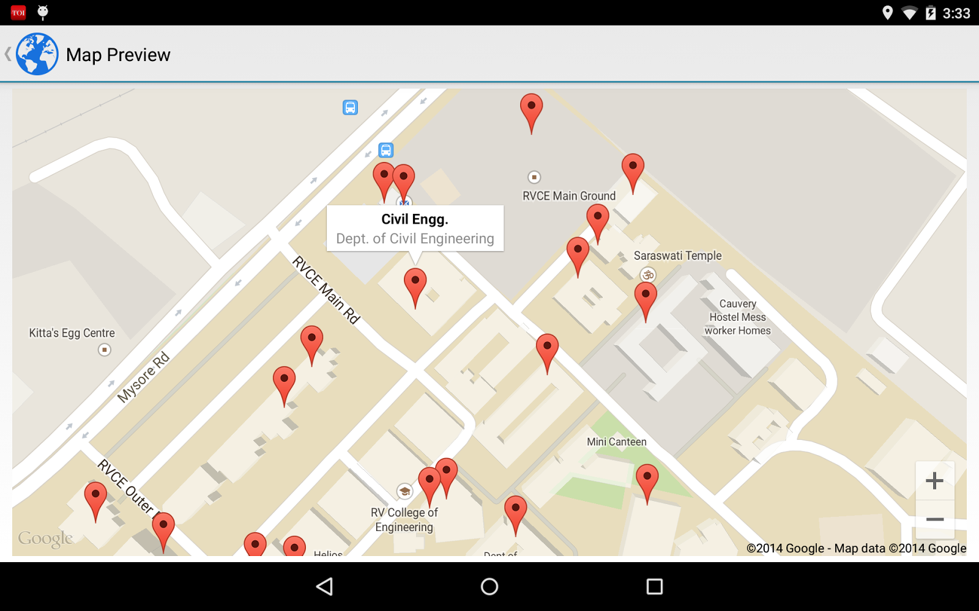Select the red pin right of RV College of Engineering label
The image size is (979, 611).
click(515, 516)
